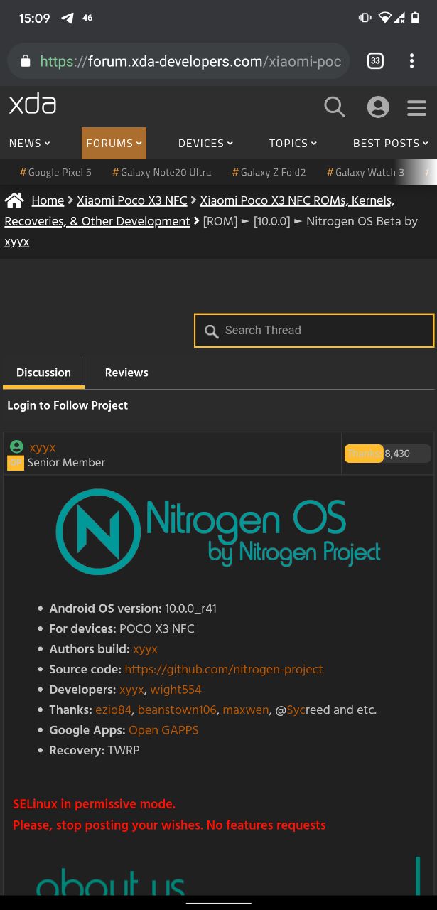Open the nitrogen-project GitHub link

click(224, 669)
